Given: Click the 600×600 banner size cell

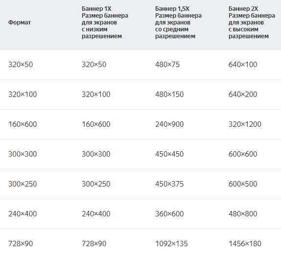Looking at the screenshot, I should click(x=243, y=154).
